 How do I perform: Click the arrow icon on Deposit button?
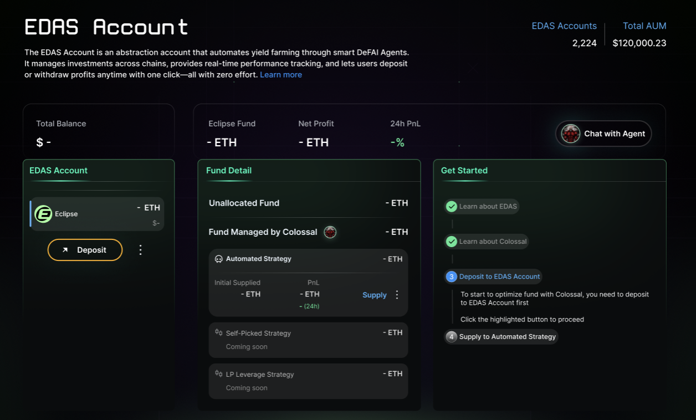click(x=65, y=250)
